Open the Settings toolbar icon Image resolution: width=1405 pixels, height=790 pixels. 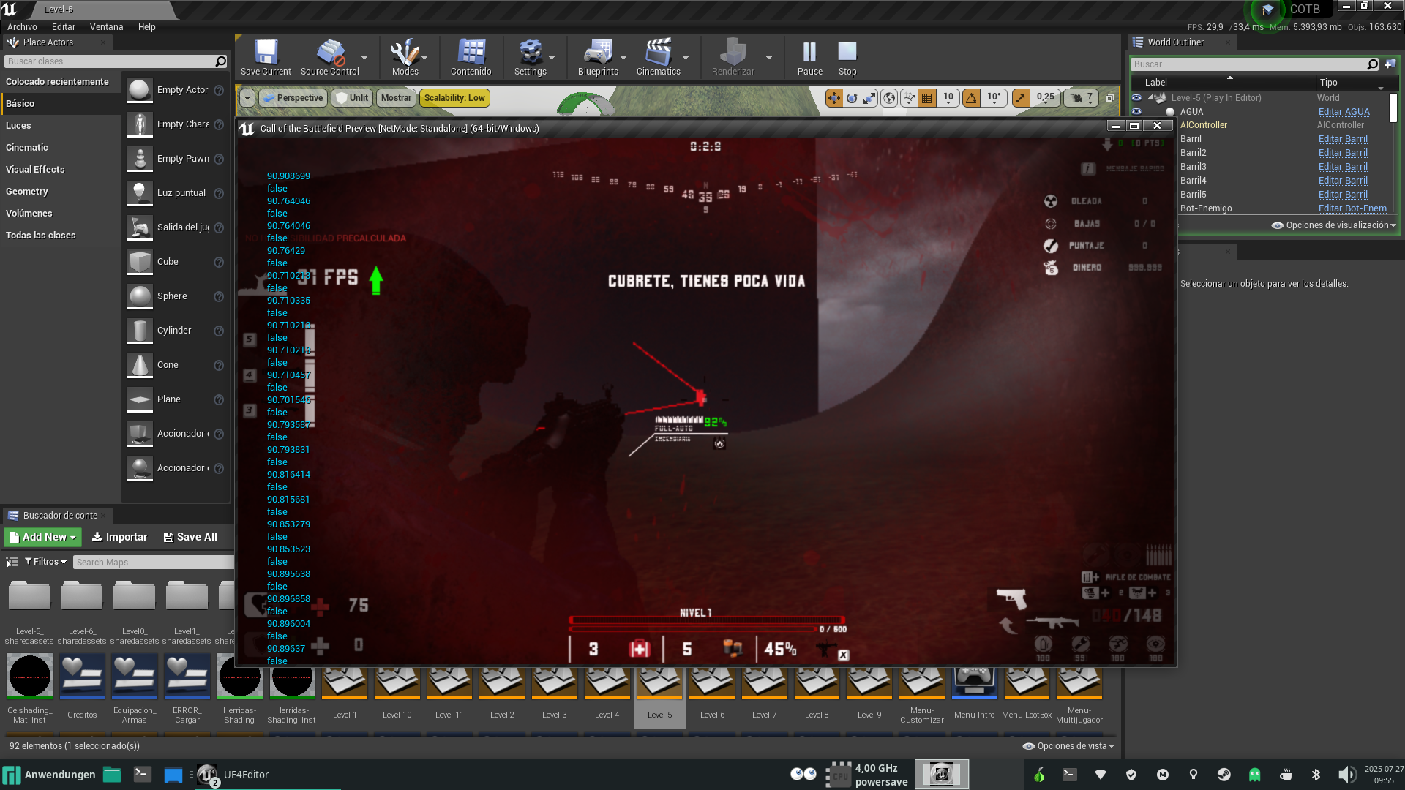click(x=530, y=57)
